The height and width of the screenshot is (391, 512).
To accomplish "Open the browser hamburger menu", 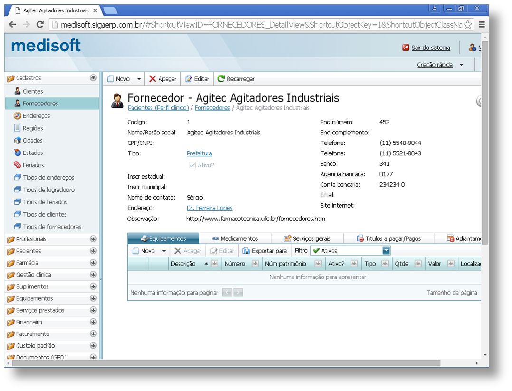I will [x=482, y=25].
